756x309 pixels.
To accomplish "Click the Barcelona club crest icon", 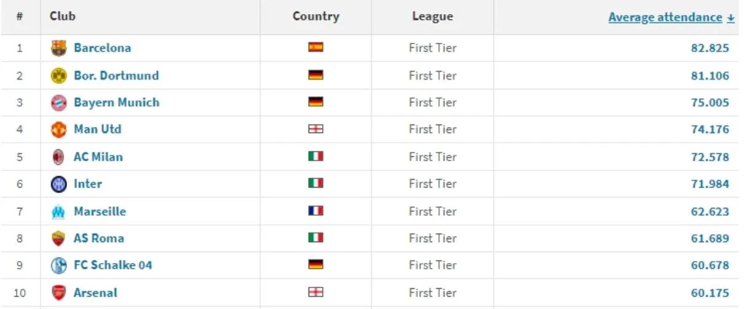I will pyautogui.click(x=58, y=48).
